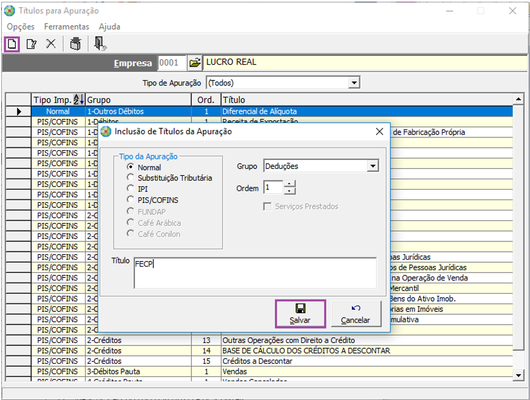Screen dimensions: 530x400
Task: Open the Grupo dropdown showing Deduções
Action: click(x=373, y=166)
